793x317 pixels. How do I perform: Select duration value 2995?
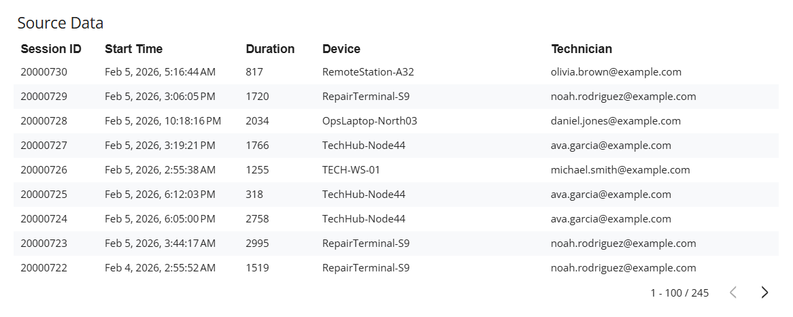point(257,244)
